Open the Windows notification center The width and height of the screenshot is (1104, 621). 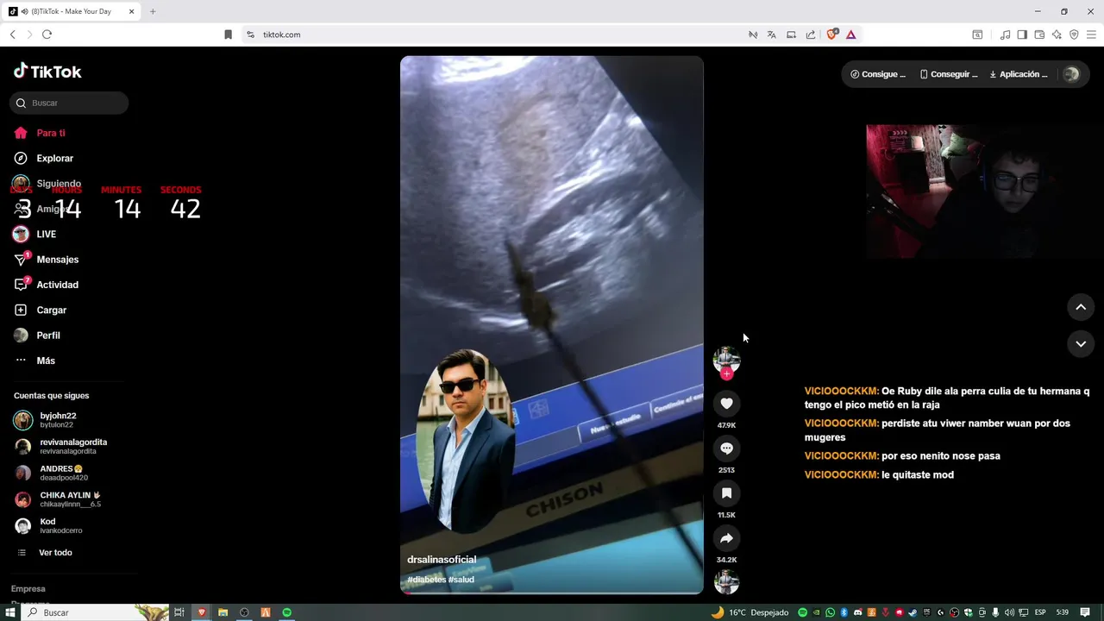pos(1085,612)
